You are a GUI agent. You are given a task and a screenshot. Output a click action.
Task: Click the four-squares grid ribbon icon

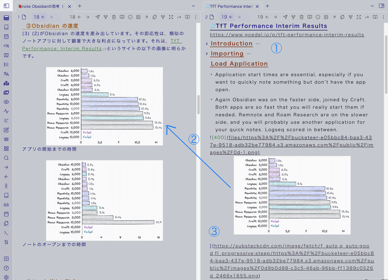[6, 148]
